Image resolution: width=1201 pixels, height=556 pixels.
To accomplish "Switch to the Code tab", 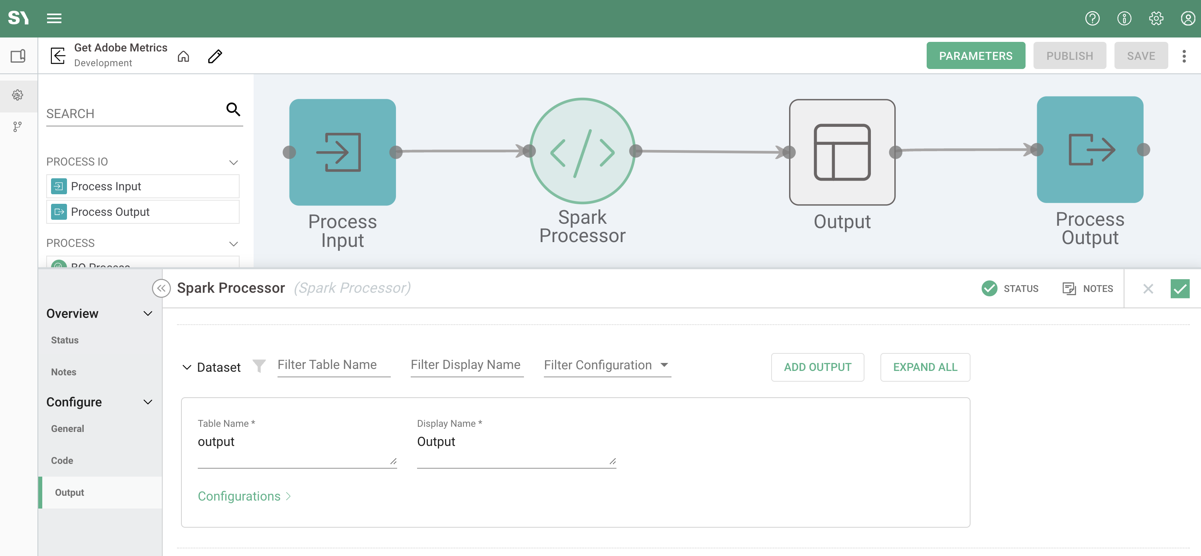I will pos(62,460).
